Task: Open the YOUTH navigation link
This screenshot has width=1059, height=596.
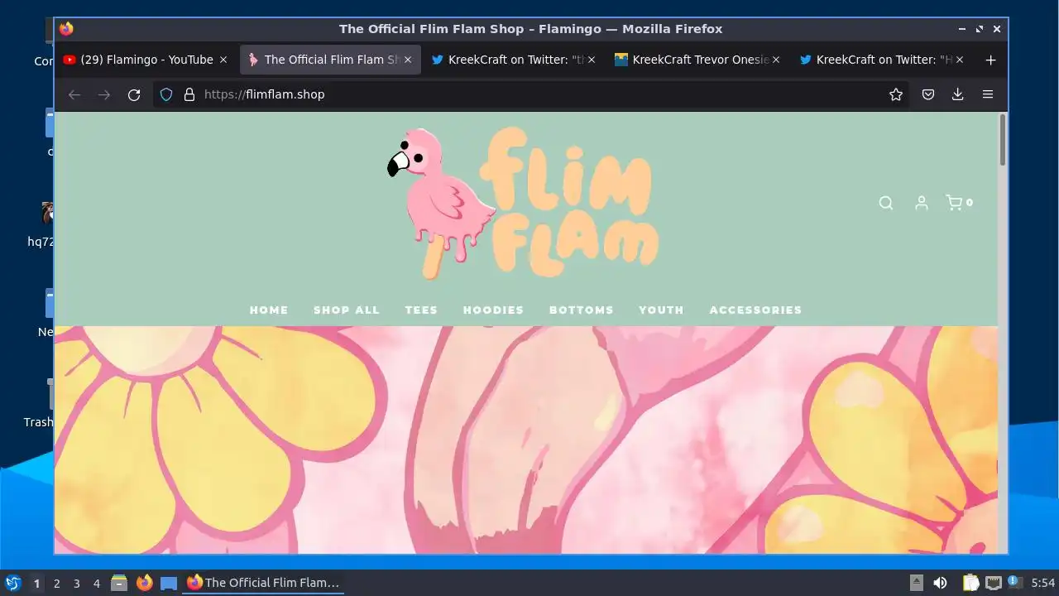Action: point(661,310)
